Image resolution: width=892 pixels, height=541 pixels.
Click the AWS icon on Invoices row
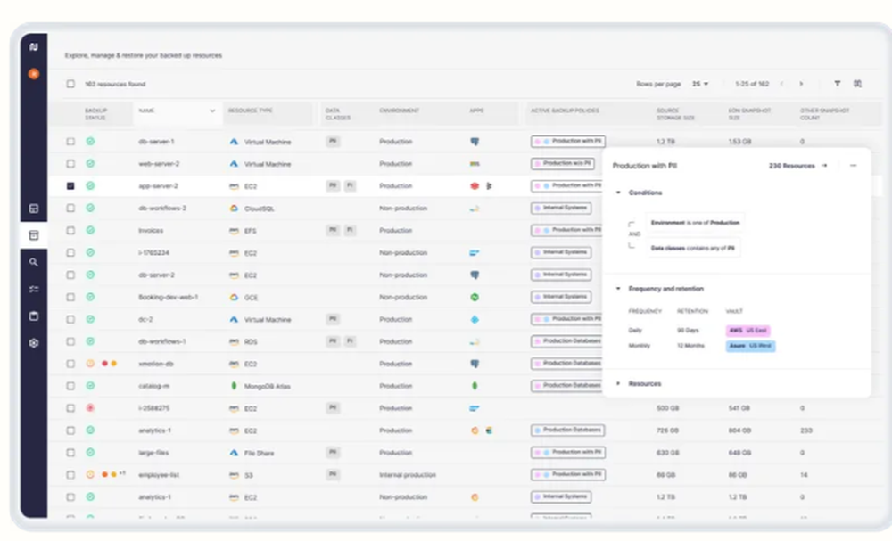[234, 231]
